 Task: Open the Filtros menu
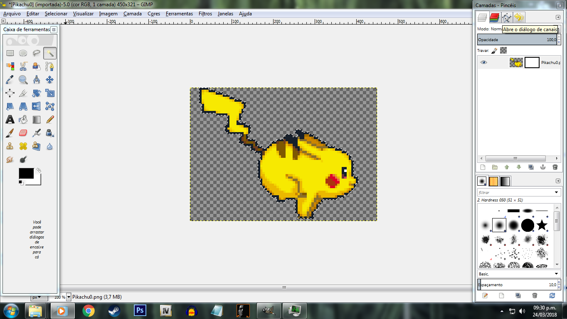205,14
